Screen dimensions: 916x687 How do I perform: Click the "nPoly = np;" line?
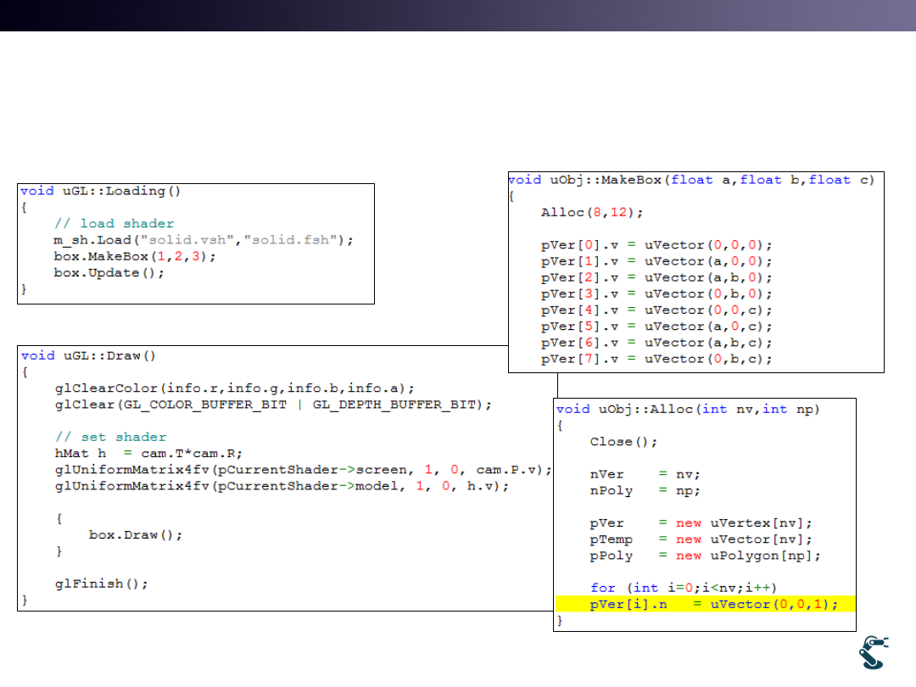pos(645,491)
